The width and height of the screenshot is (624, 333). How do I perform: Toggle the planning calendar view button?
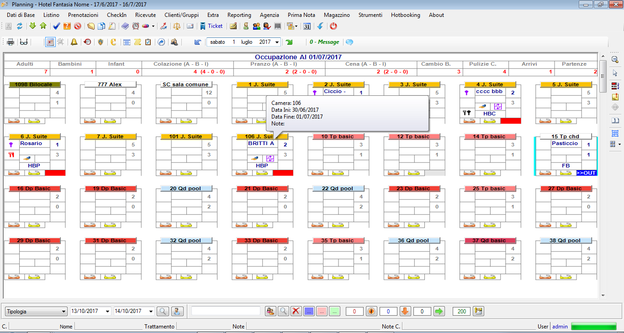click(50, 42)
